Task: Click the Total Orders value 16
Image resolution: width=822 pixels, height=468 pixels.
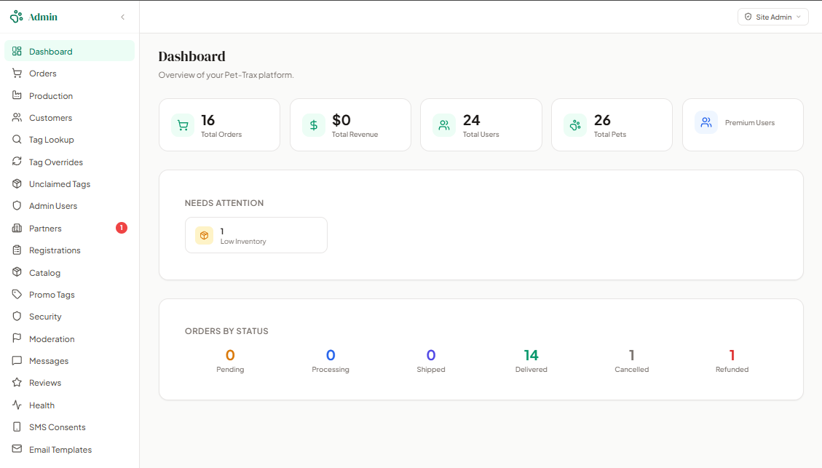Action: coord(208,120)
